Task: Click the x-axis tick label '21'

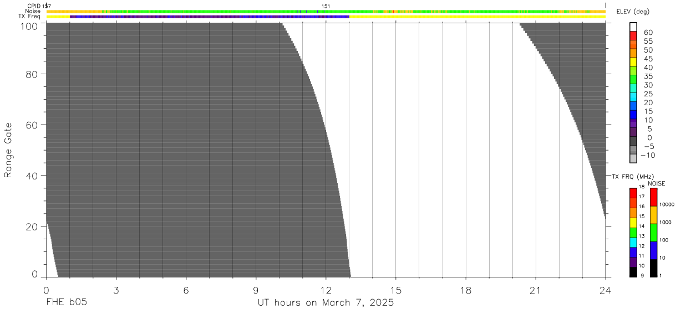Action: [x=535, y=290]
